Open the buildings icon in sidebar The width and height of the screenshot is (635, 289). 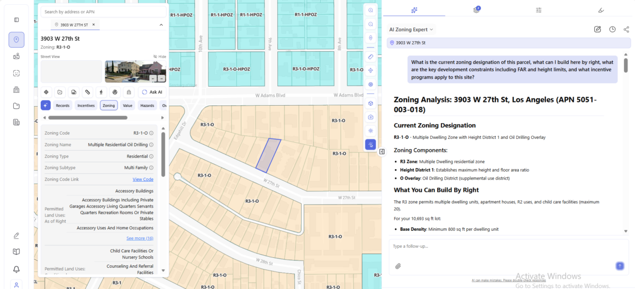tap(16, 89)
